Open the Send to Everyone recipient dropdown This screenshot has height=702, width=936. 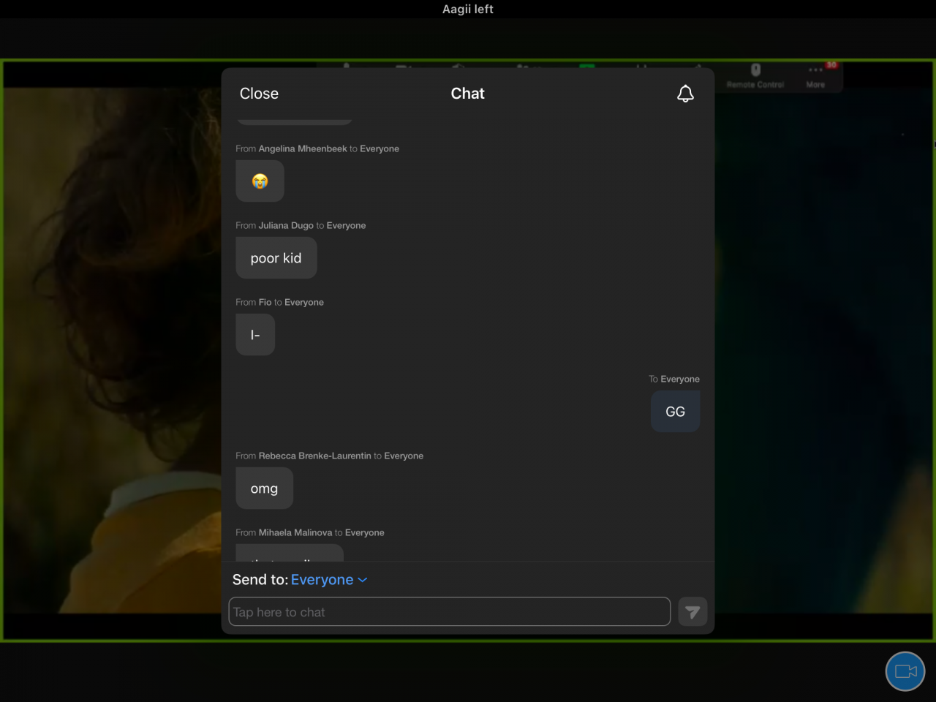[x=329, y=580]
